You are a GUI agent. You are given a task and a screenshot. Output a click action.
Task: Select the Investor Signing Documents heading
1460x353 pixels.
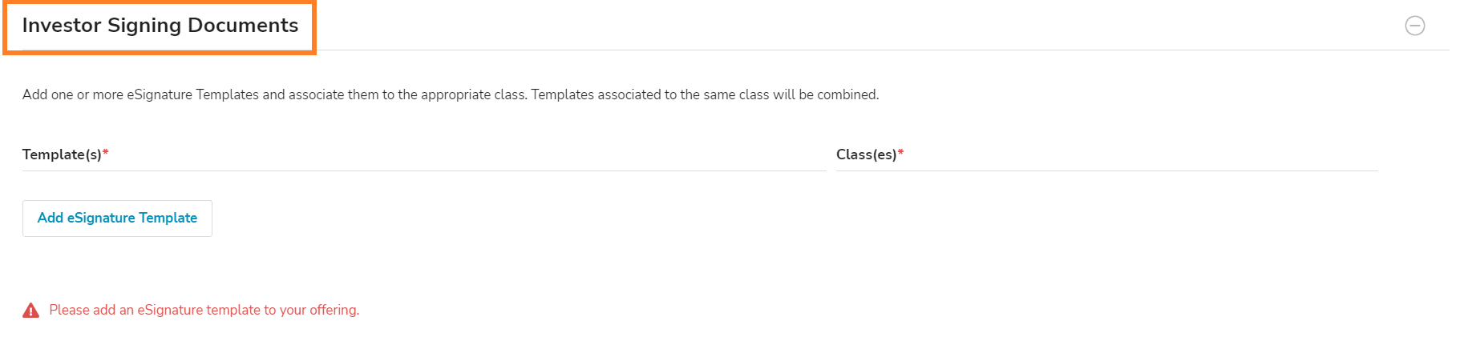coord(160,26)
